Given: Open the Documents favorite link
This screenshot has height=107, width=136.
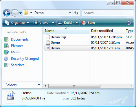Looking at the screenshot, I should [20, 39].
